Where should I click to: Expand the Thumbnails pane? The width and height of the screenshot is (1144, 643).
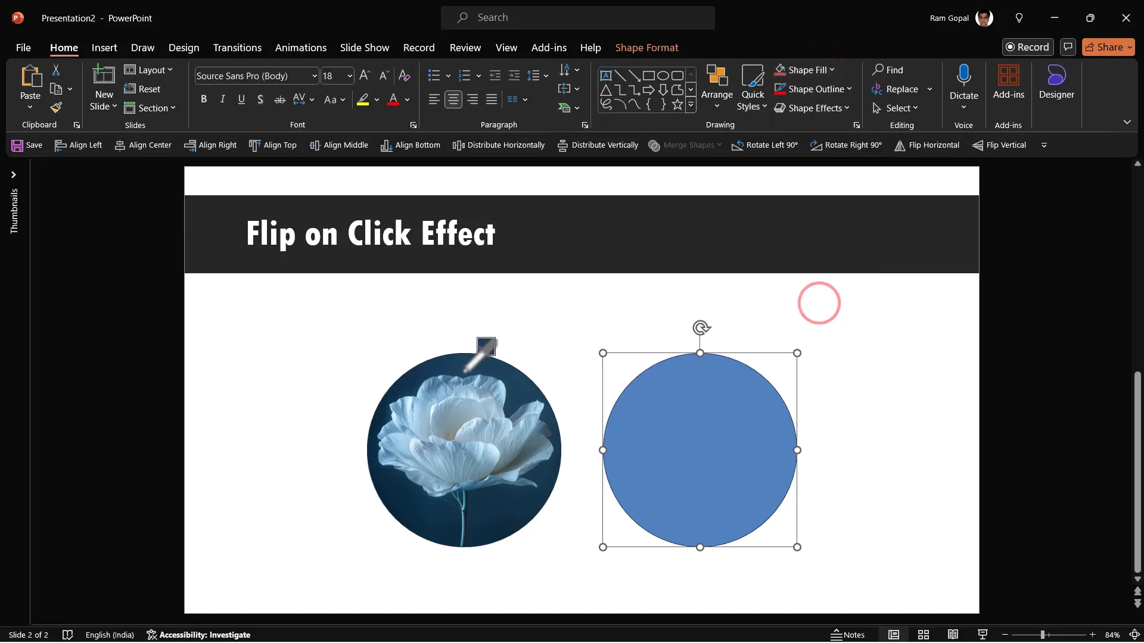pos(13,175)
